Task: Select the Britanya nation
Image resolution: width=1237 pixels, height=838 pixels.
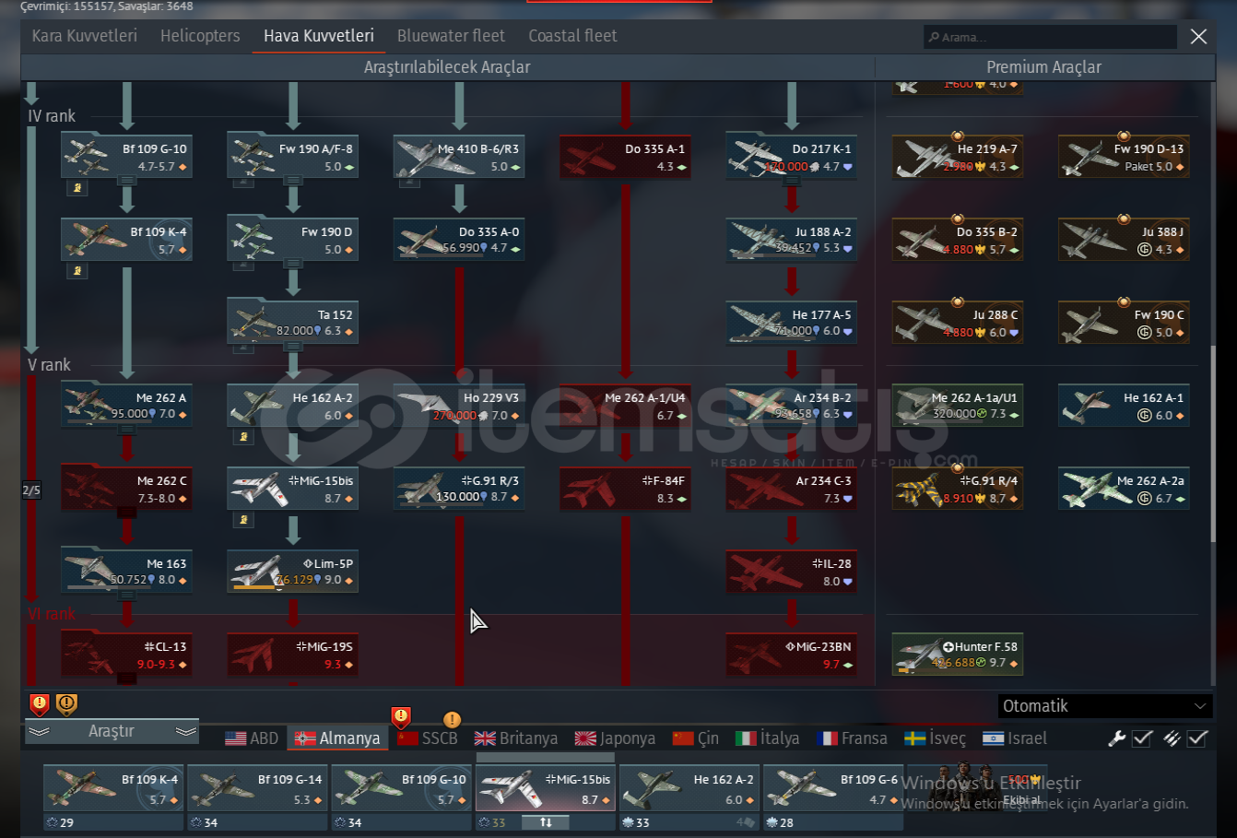Action: [516, 738]
